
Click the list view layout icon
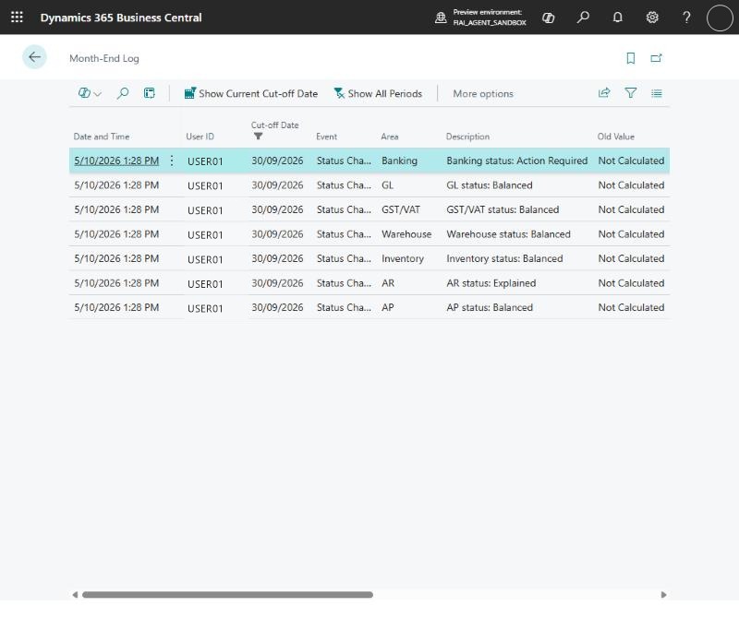coord(657,93)
